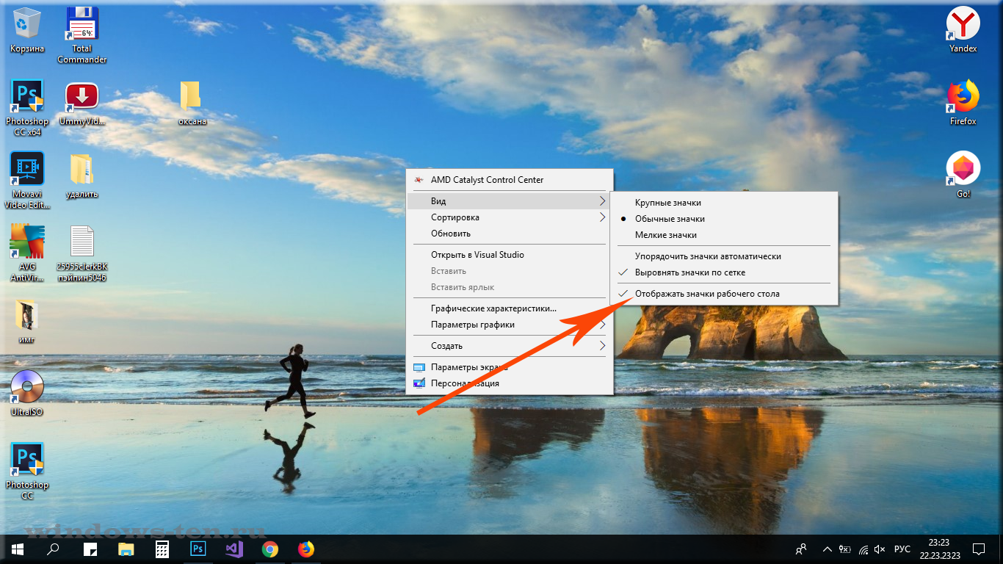Image resolution: width=1003 pixels, height=564 pixels.
Task: Open Параметры экрана from context menu
Action: click(x=510, y=367)
